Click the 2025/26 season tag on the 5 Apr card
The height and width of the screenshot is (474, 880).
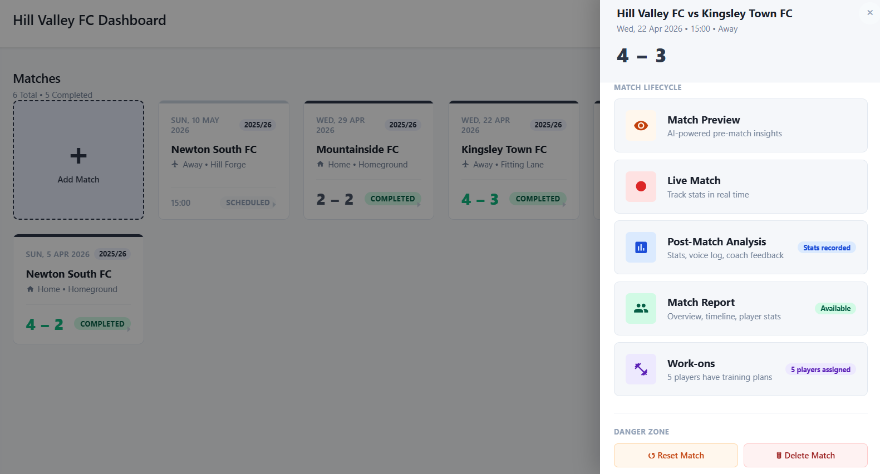pos(112,254)
